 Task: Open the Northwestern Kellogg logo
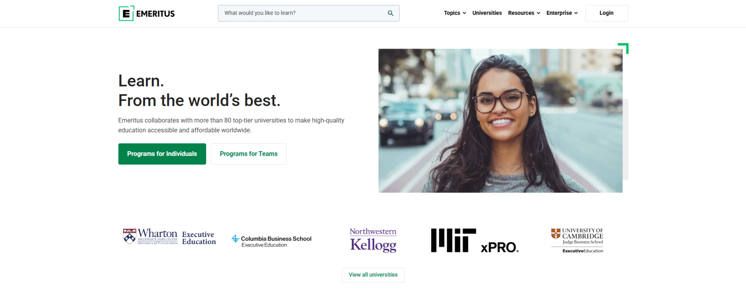coord(373,240)
